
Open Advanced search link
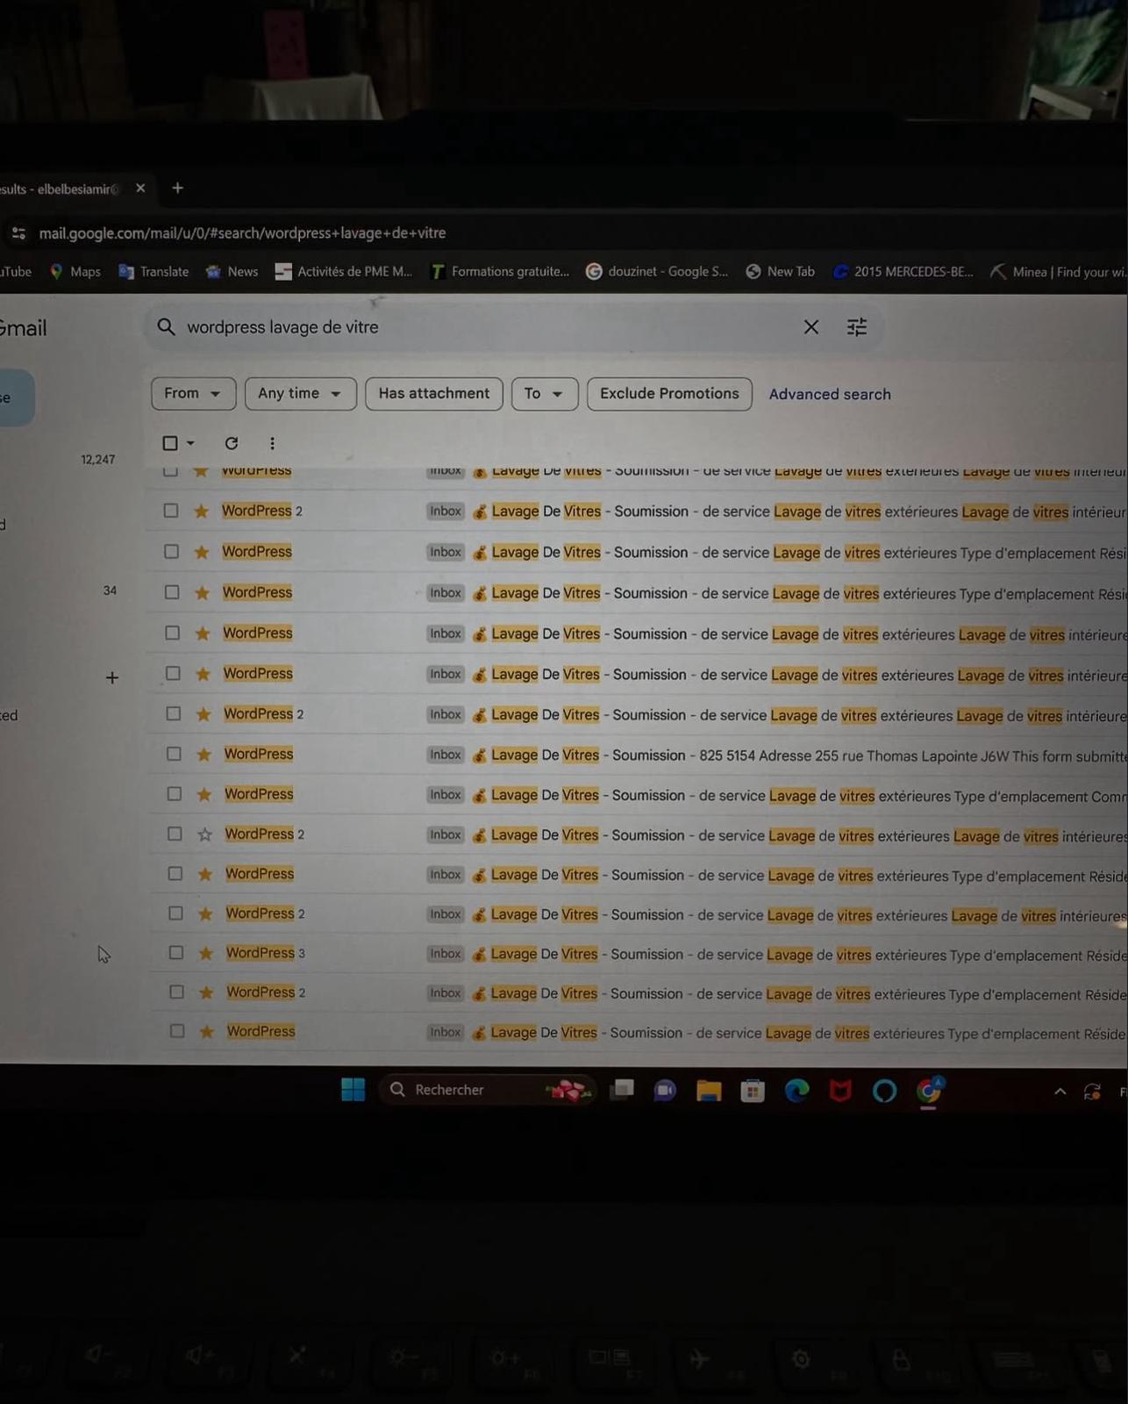click(830, 395)
